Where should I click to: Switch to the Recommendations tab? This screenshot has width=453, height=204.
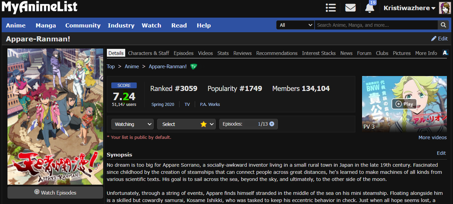[277, 53]
